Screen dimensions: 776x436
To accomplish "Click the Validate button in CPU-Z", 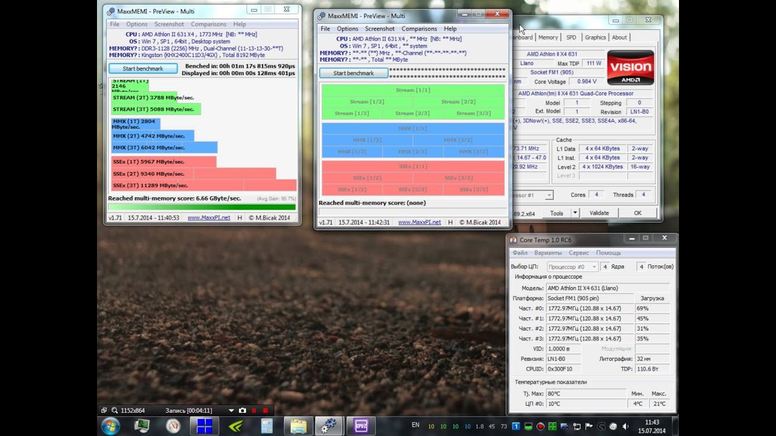I will 599,213.
